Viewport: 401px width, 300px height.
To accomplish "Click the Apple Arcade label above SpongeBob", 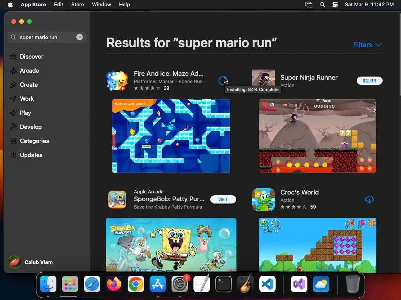I will (148, 191).
